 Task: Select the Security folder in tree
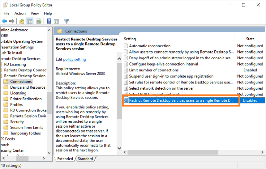pyautogui.click(x=17, y=122)
